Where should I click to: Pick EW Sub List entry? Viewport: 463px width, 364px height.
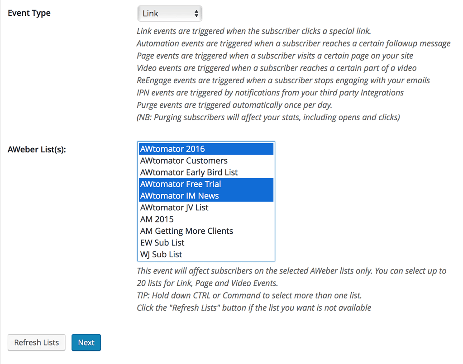206,243
